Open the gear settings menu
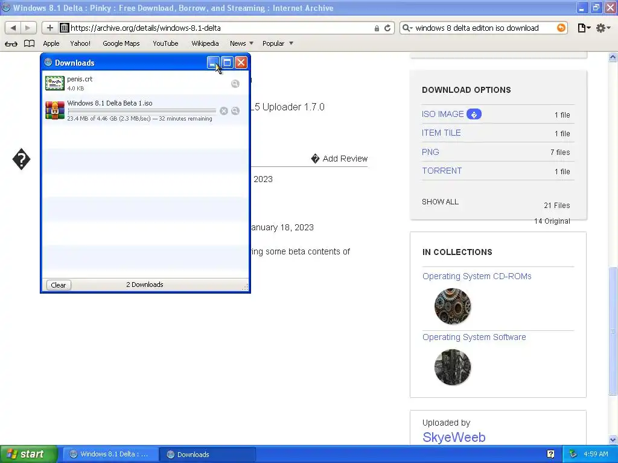 pos(603,28)
